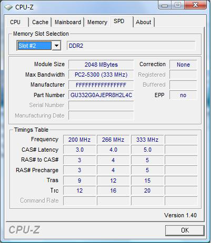The width and height of the screenshot is (211, 243).
Task: Open the Mainboard tab
Action: point(68,22)
